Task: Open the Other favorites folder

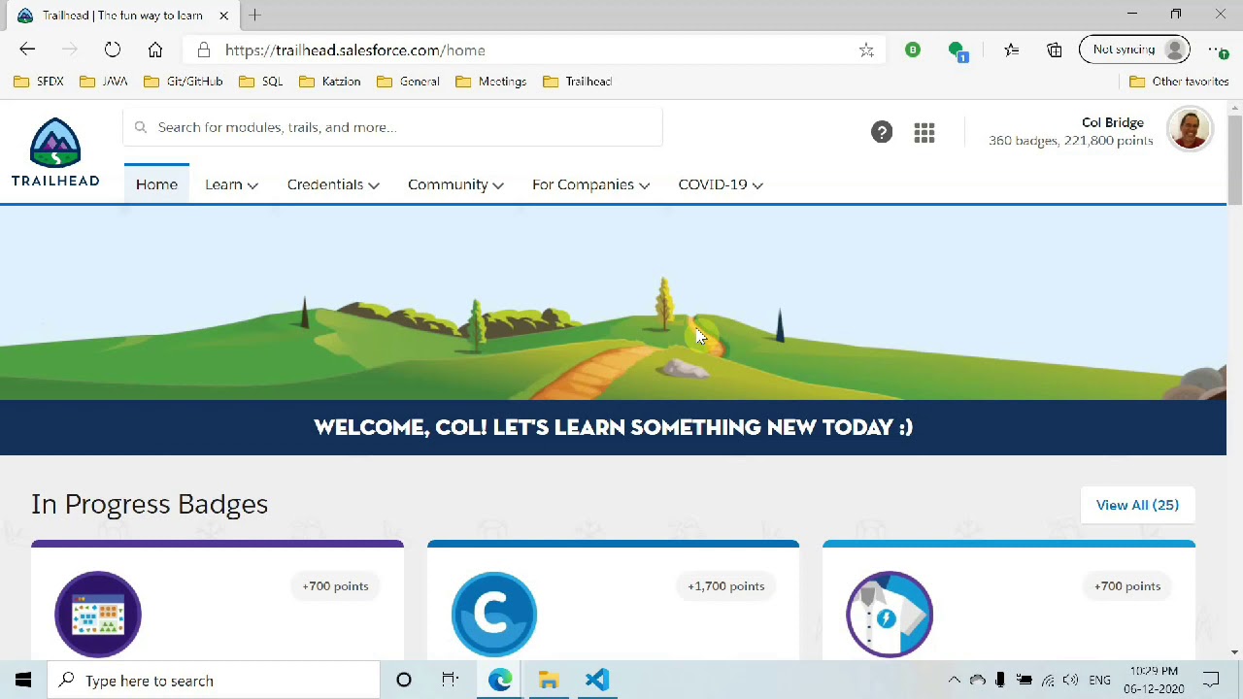Action: [x=1180, y=82]
